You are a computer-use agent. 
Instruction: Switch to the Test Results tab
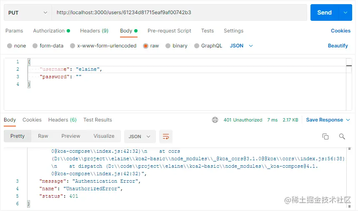98,120
